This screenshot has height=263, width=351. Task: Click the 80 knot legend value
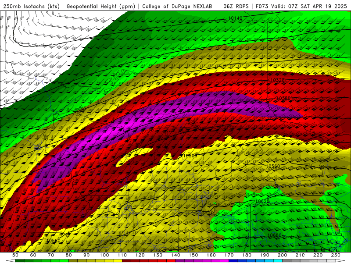point(68,255)
